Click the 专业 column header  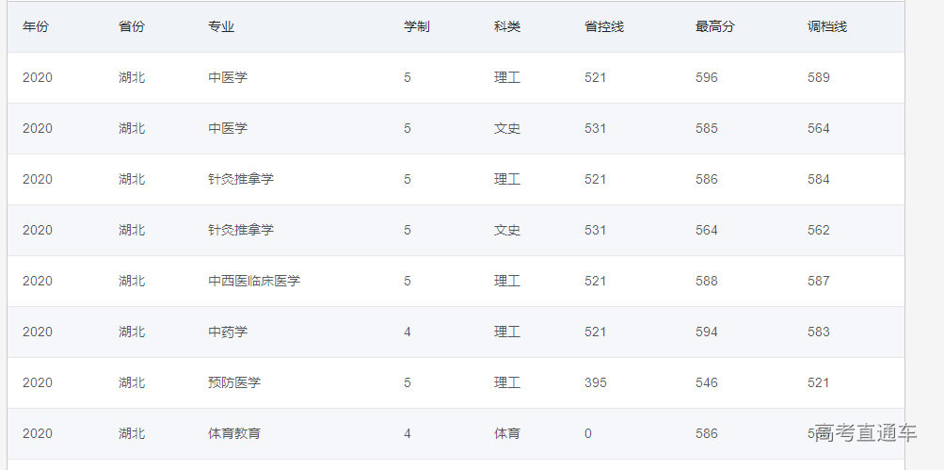tap(221, 27)
